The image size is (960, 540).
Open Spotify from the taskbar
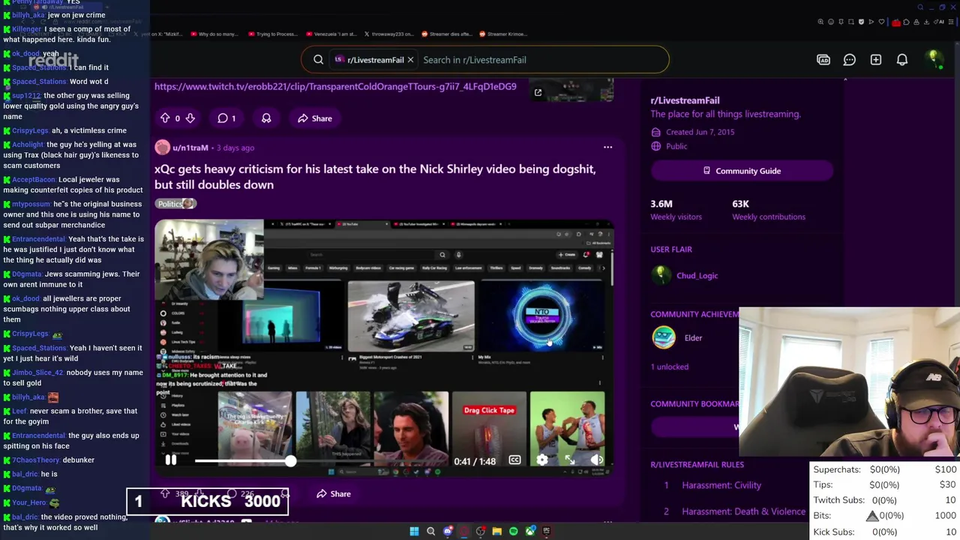click(513, 531)
